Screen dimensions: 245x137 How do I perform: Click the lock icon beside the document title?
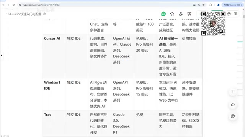[45, 14]
